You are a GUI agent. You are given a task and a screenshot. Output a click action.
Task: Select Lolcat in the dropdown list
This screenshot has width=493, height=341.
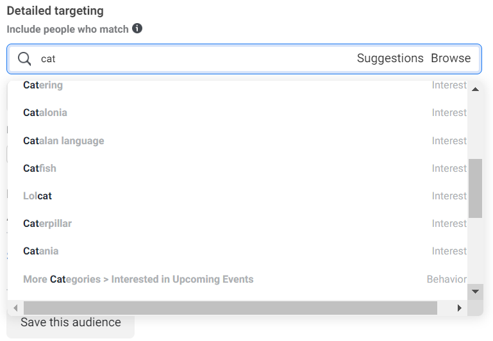[37, 196]
